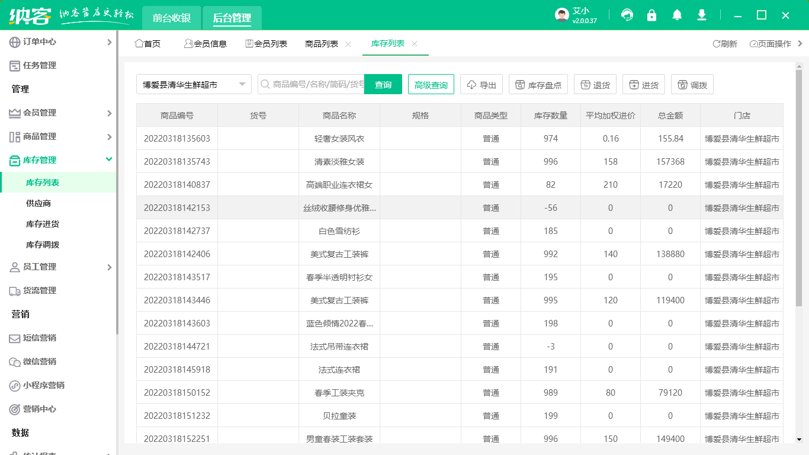Expand the tab overflow arrow beside 页面操作

[x=801, y=44]
